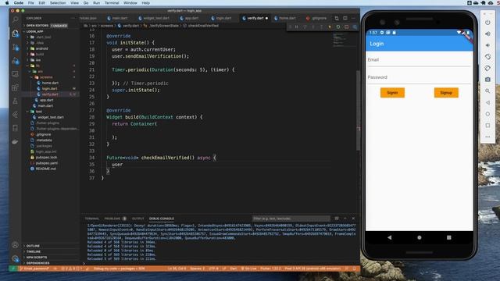500x281 pixels.
Task: Stop the debug session
Action: 346,27
